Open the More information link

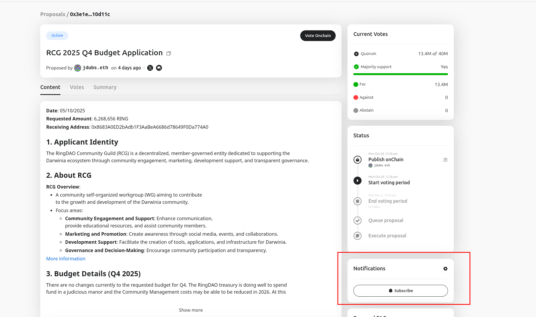click(x=66, y=259)
